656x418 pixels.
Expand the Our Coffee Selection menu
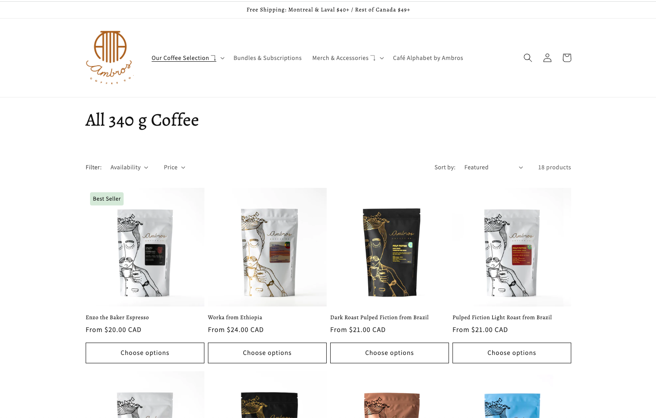click(188, 58)
